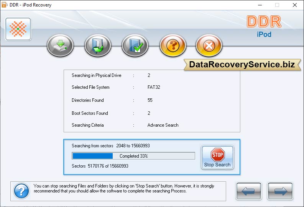Screen dimensions: 304x207
Task: Close the DDR iPod Recovery window
Action: [x=295, y=5]
